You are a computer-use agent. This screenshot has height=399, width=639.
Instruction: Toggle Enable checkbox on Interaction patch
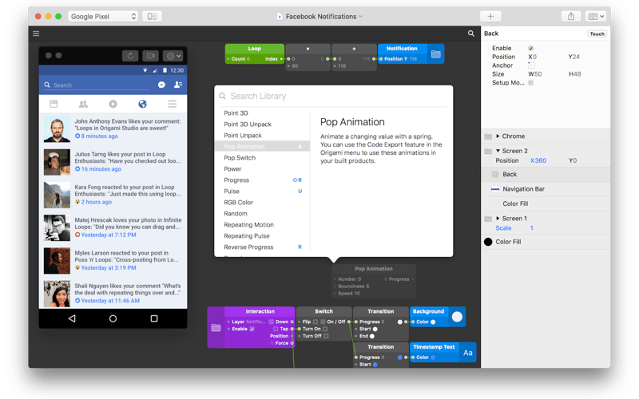point(252,329)
